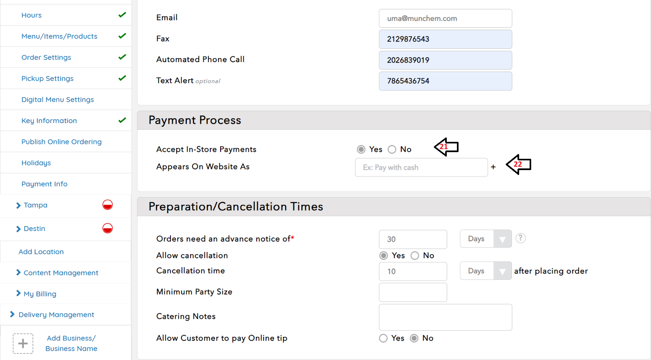Select No for Allow cancellation
651x360 pixels.
(x=415, y=255)
